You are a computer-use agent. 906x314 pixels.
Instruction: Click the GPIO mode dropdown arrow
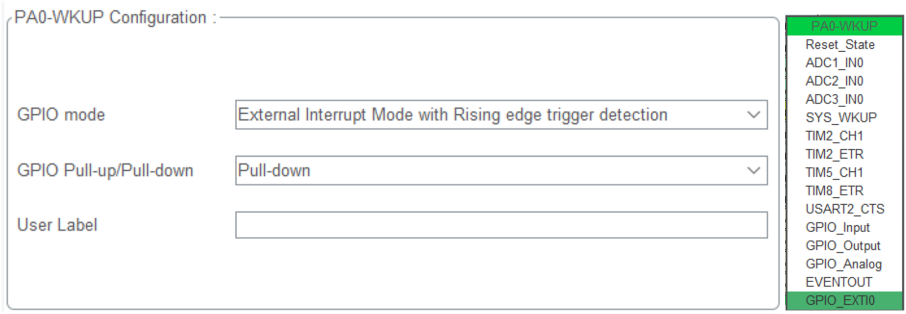(754, 114)
